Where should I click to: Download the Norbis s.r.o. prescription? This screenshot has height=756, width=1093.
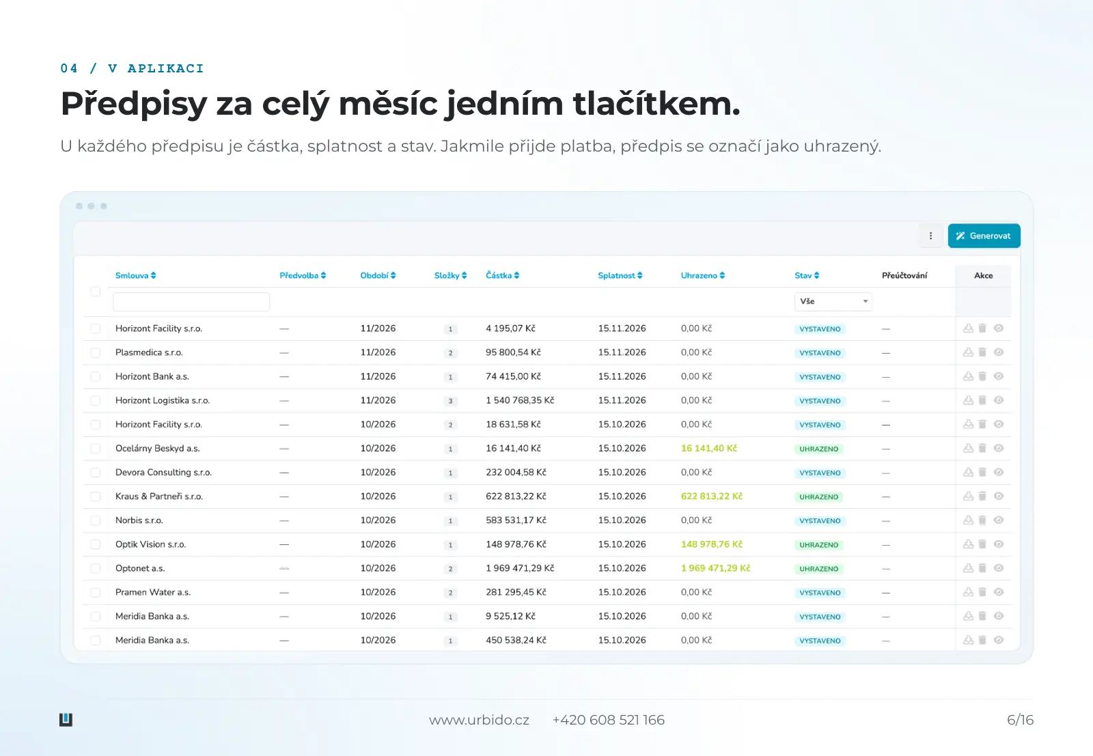pyautogui.click(x=968, y=520)
